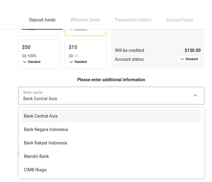Choose Bank Rakyat Indonesia option
Viewport: 212px width, 182px height.
112,143
